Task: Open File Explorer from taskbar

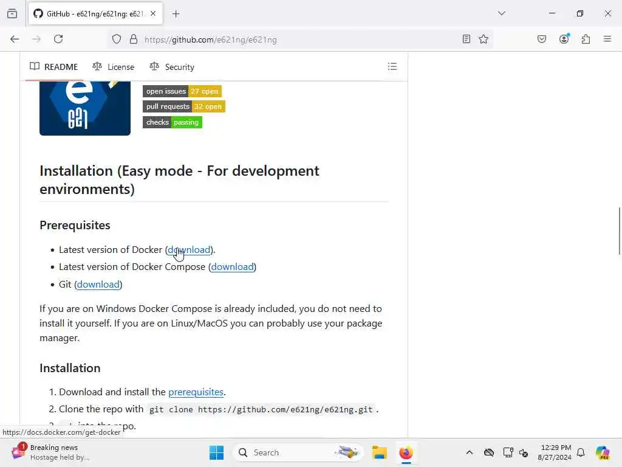Action: pyautogui.click(x=379, y=452)
